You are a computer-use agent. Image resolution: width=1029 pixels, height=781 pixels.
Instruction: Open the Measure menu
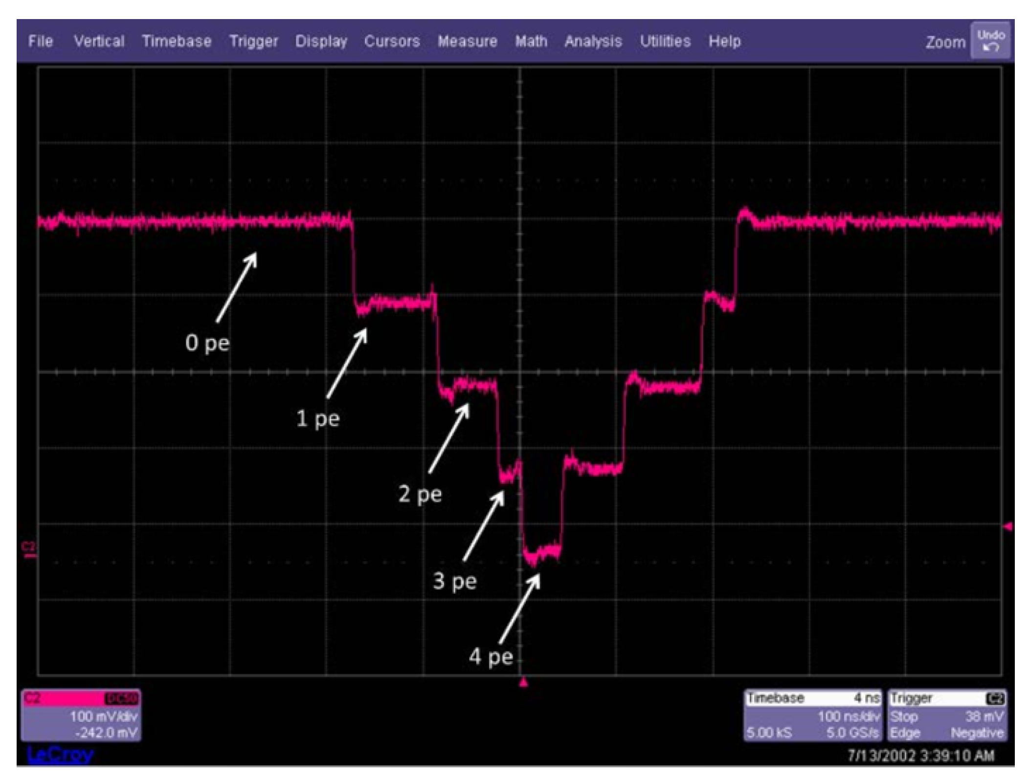467,41
